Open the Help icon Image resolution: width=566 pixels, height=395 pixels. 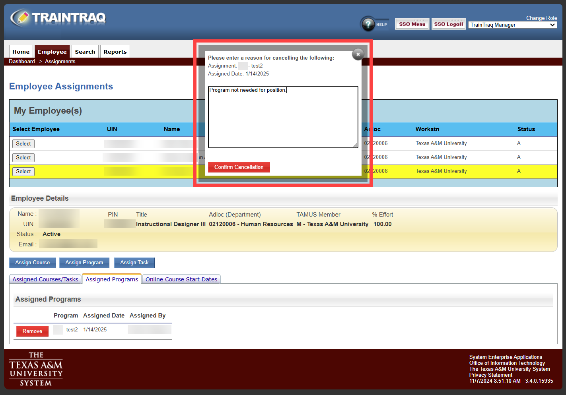pos(368,24)
